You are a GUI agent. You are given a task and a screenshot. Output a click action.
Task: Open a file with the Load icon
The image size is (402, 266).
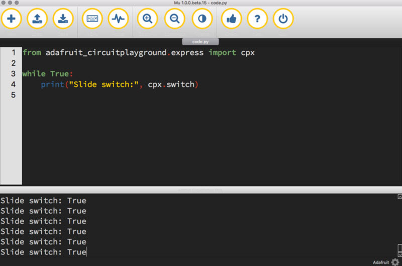pos(37,19)
